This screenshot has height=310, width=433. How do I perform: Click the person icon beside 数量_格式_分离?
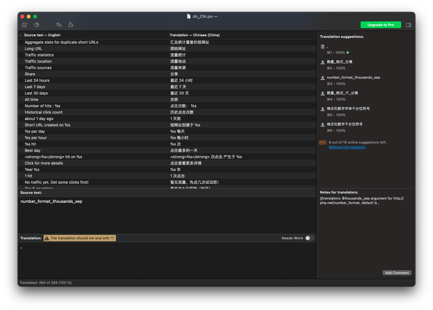coord(323,62)
